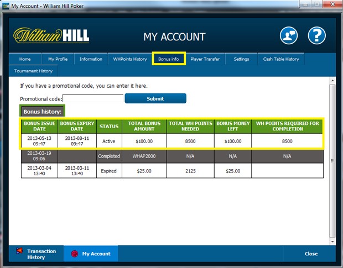Click the $100.00 bonus money left cell

[233, 141]
